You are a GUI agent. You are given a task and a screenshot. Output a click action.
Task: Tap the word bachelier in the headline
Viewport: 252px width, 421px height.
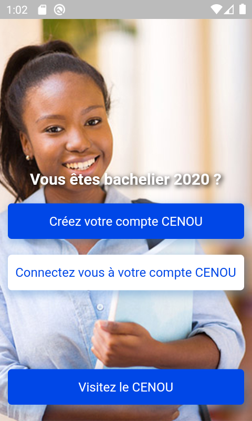coord(136,179)
